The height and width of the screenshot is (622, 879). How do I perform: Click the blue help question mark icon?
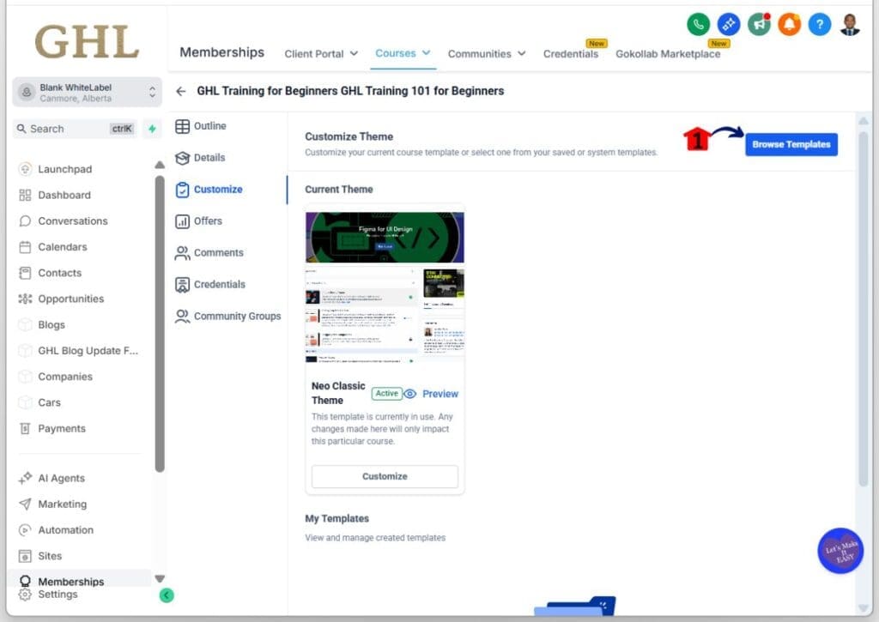pos(820,24)
